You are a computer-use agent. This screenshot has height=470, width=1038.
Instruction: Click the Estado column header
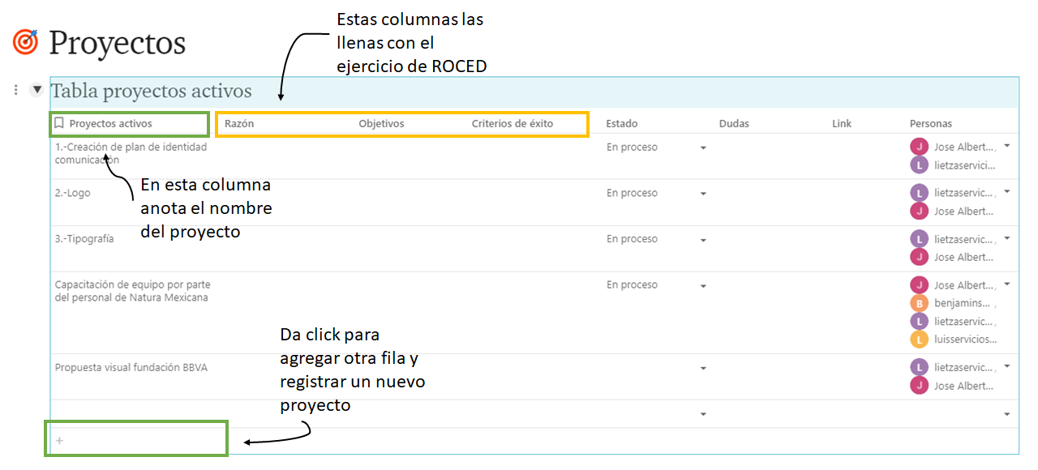(x=622, y=124)
